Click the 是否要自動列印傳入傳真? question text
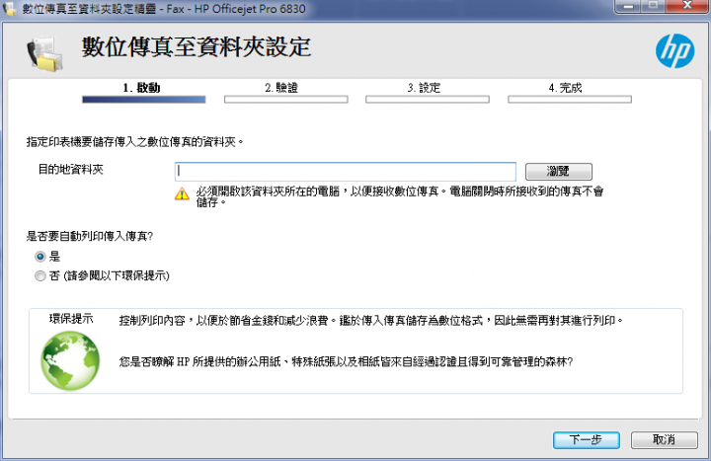 tap(90, 236)
